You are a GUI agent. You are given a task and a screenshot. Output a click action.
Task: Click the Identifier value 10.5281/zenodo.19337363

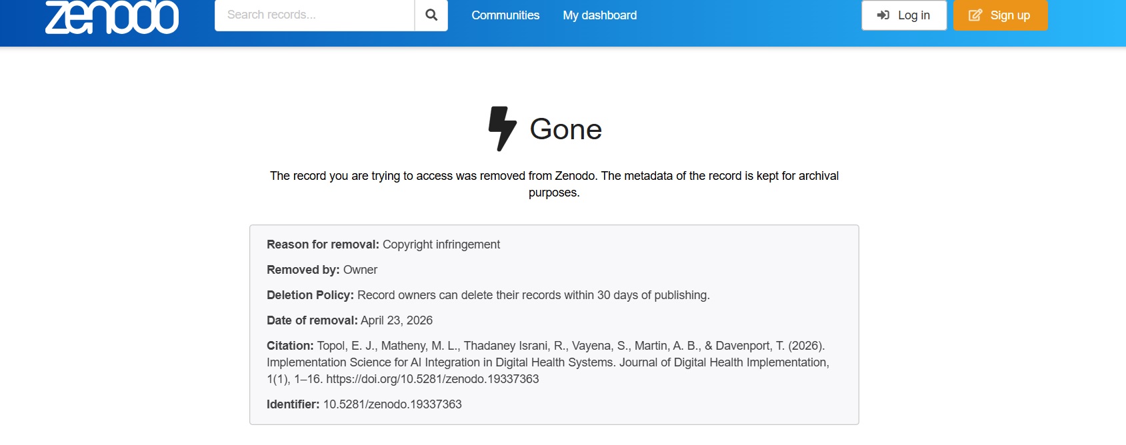point(392,404)
